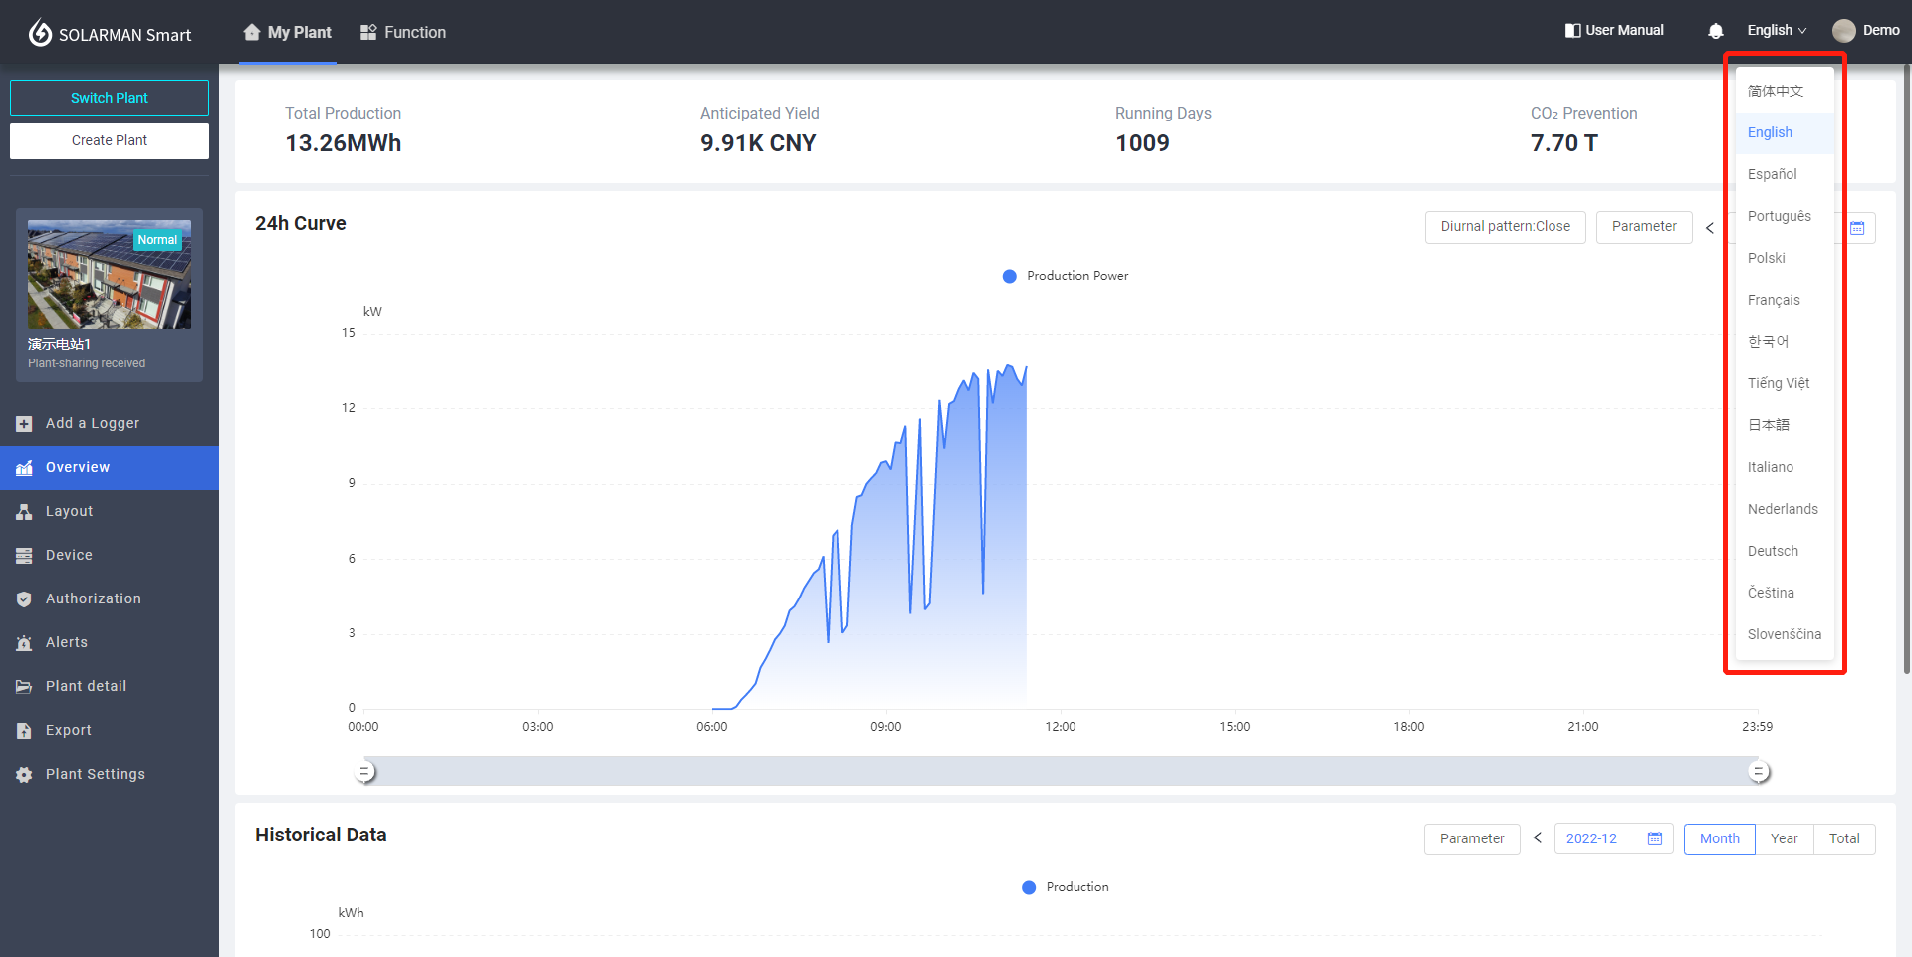Click the notification bell icon
Screen dimensions: 1912x957
[x=1715, y=31]
